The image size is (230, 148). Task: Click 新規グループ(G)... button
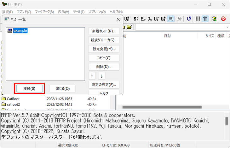pyautogui.click(x=104, y=40)
